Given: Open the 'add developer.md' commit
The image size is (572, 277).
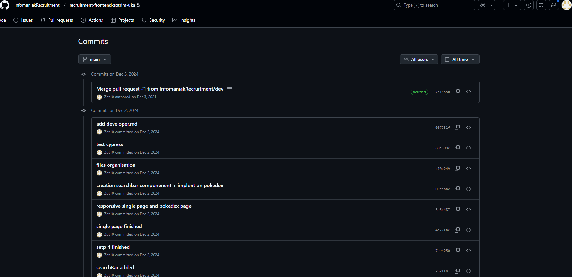Looking at the screenshot, I should click(117, 124).
